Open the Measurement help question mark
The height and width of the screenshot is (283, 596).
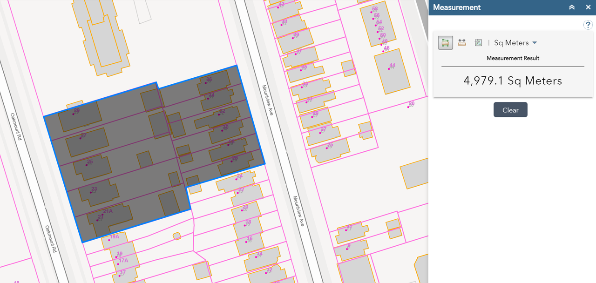[x=588, y=25]
